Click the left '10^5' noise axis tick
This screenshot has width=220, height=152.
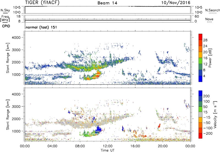[17, 8]
